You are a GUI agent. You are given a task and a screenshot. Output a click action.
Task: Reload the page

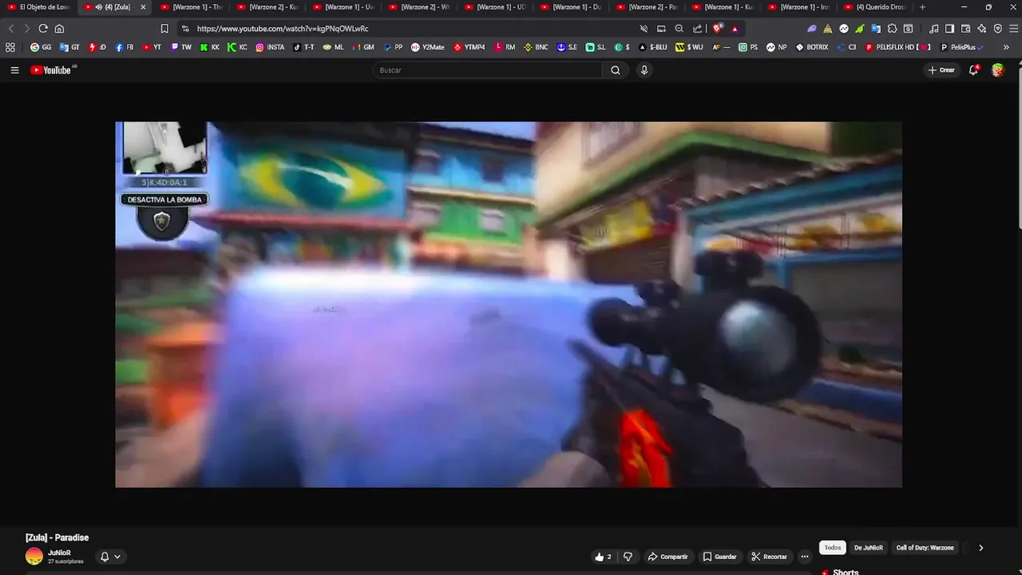click(x=43, y=28)
